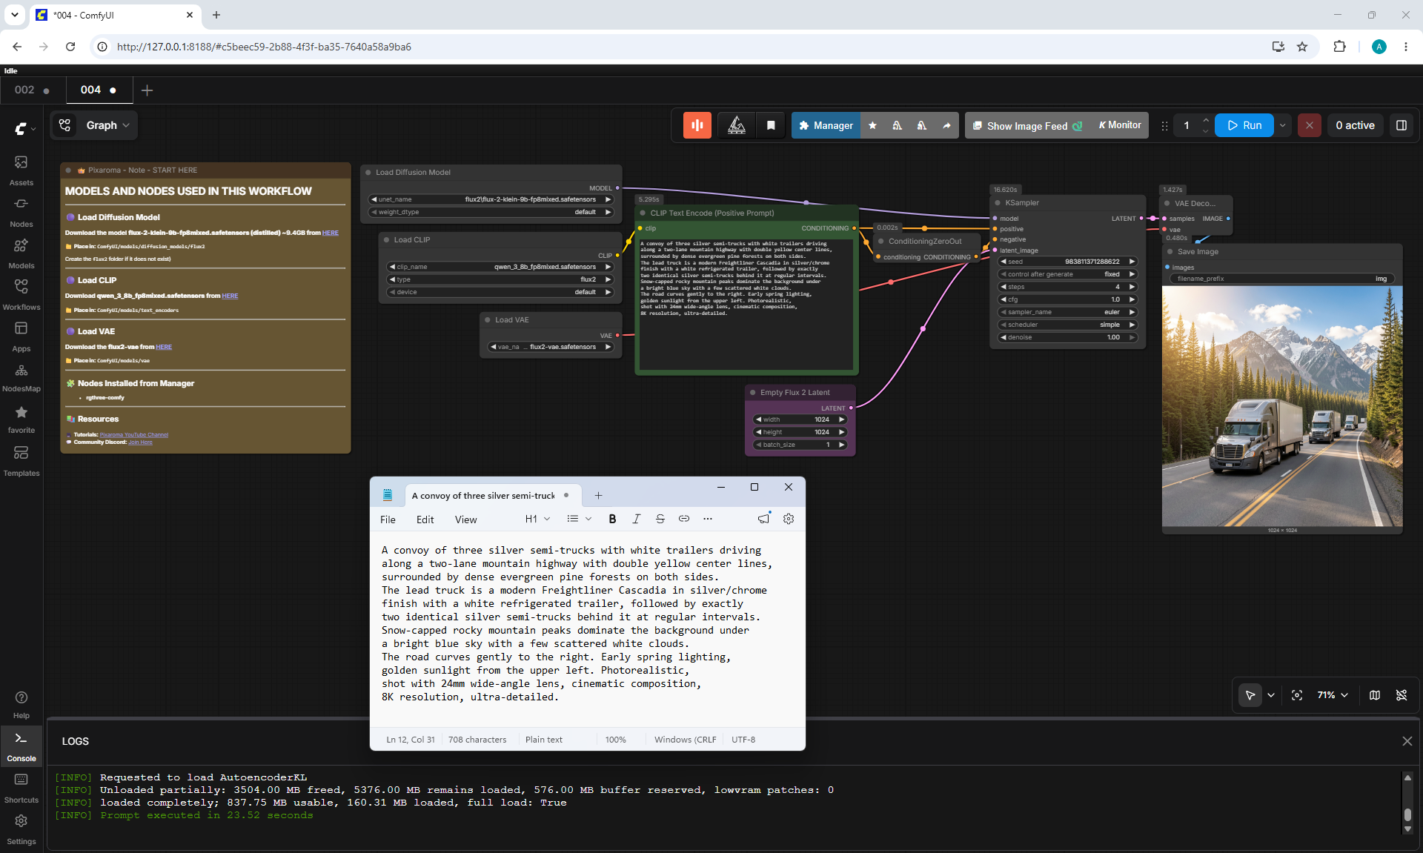Screen dimensions: 1423x853
Task: Click the Pixaroma mountain logo icon
Action: 737,125
